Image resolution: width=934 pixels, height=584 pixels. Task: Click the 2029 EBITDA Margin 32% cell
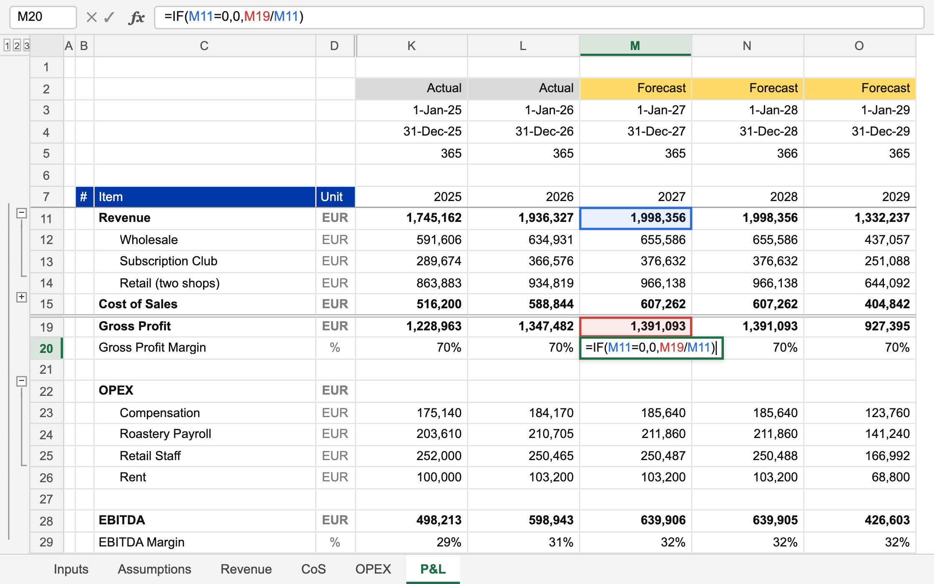(859, 542)
